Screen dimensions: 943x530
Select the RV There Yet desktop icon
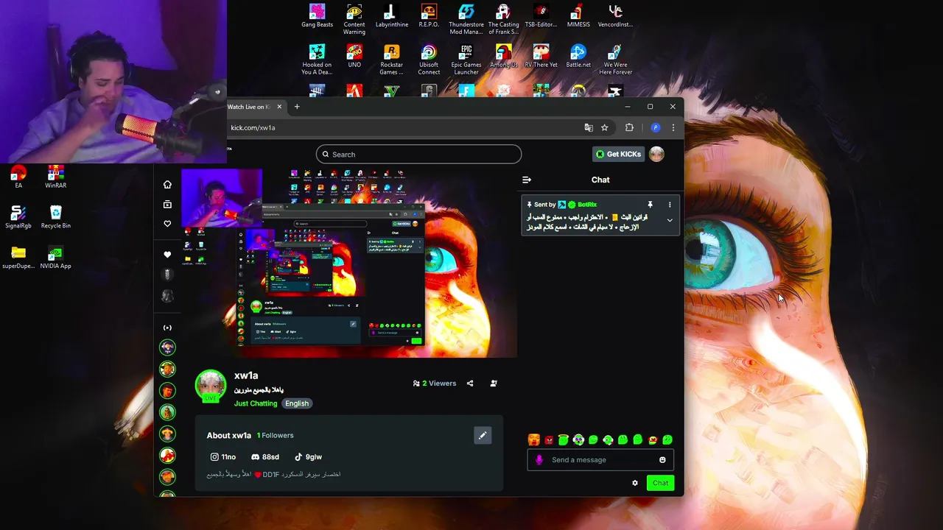(541, 57)
